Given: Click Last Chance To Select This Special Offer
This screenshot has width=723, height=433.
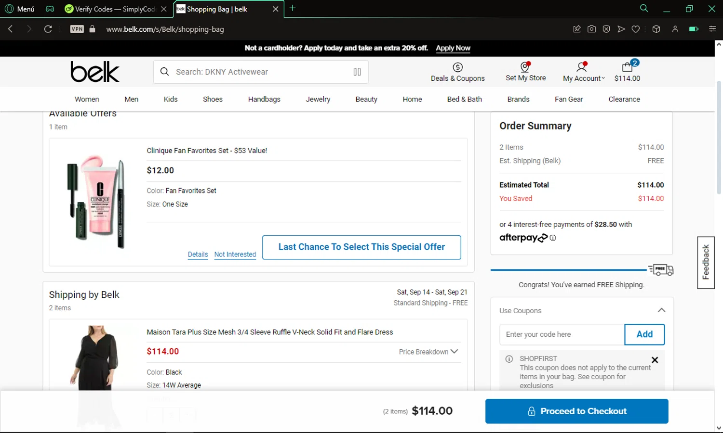Looking at the screenshot, I should [361, 247].
